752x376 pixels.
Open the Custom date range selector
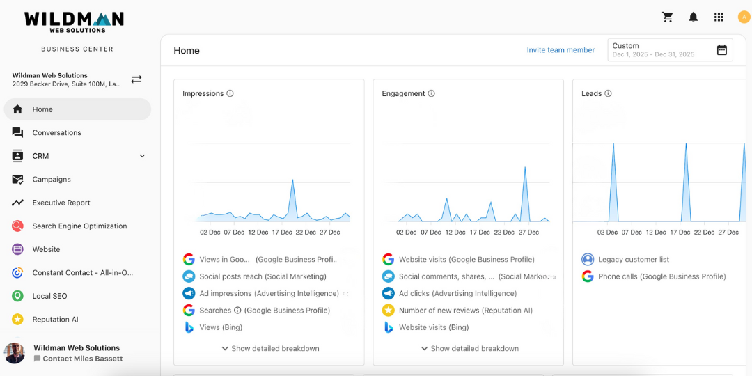click(x=670, y=50)
